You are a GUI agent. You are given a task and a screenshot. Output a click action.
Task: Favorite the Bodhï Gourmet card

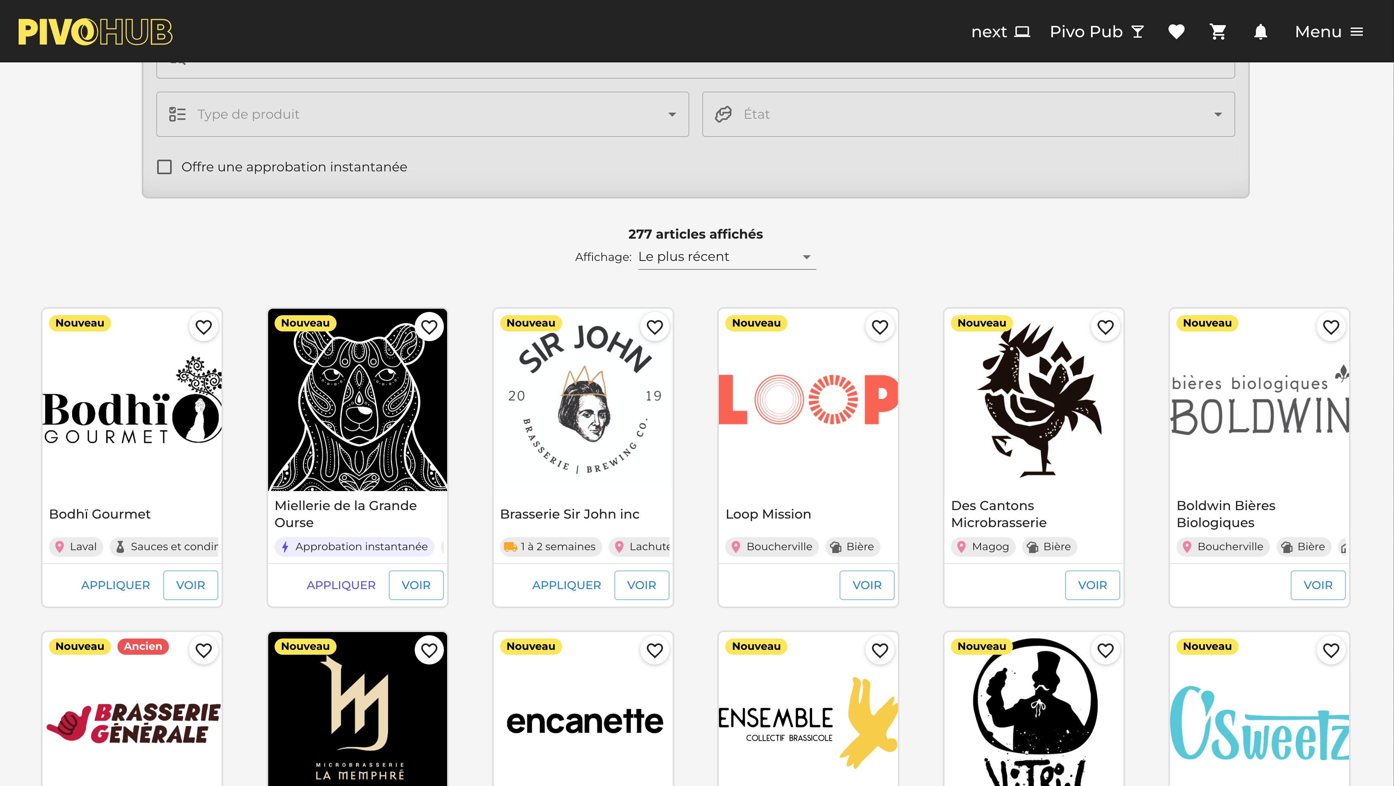pos(203,327)
